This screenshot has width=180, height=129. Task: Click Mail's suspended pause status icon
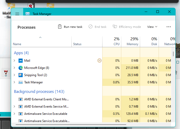click(99, 61)
